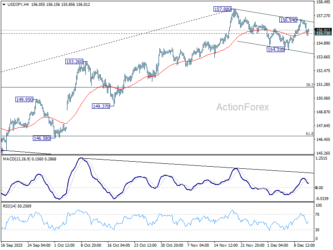333x250 pixels.
Task: Select the USDJPY,H4 chart title text
Action: (x=18, y=5)
